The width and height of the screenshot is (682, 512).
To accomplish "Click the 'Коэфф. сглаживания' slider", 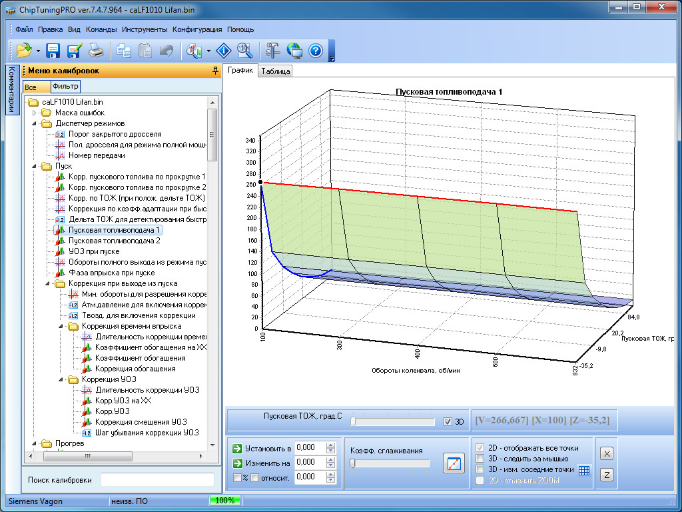I will [390, 463].
